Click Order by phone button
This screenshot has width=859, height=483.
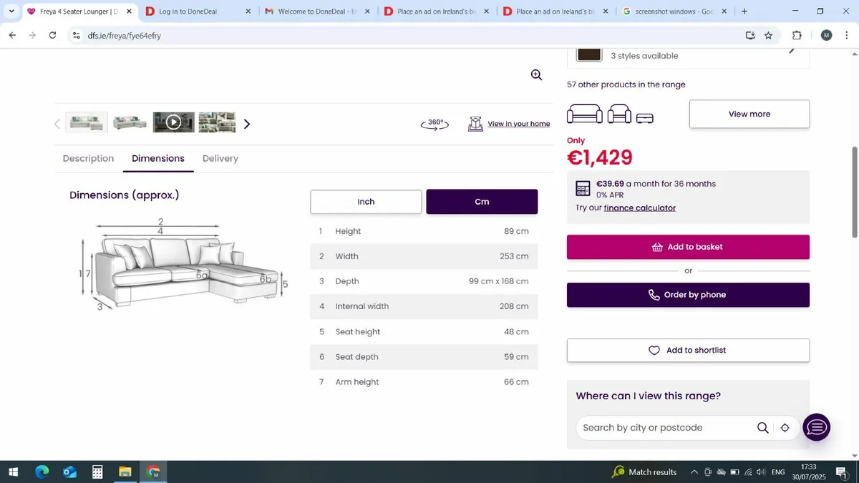point(688,295)
